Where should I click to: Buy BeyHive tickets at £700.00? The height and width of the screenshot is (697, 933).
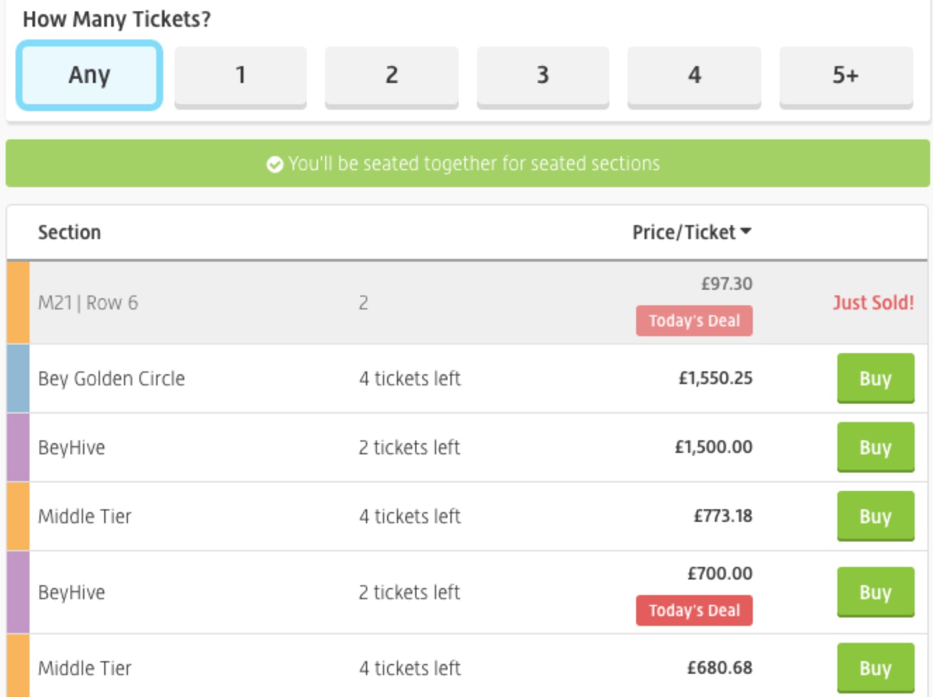[875, 592]
